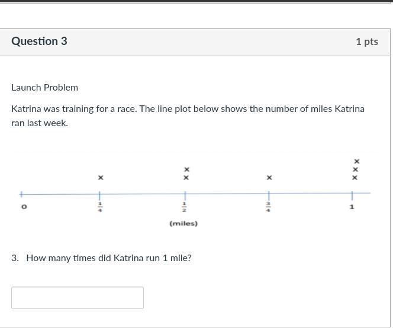Screen dimensions: 393x328
Task: Click the 1 pts score label
Action: pyautogui.click(x=366, y=41)
